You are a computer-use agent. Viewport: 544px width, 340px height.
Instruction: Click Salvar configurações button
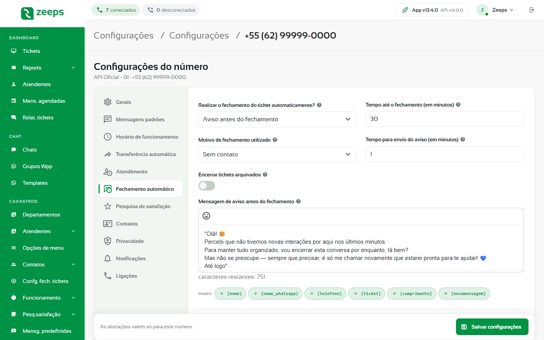tap(492, 327)
